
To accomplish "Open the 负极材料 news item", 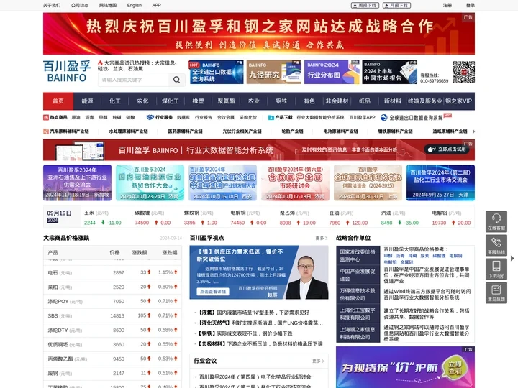I will click(260, 343).
